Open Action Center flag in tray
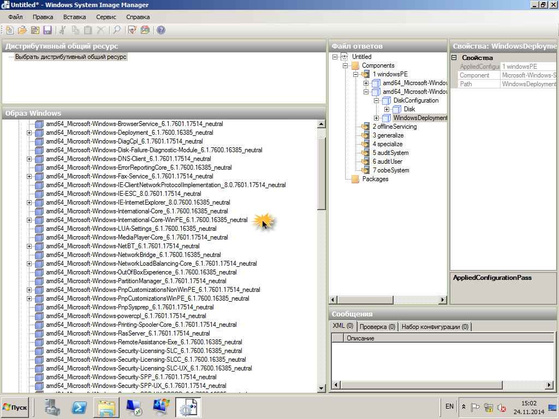The image size is (559, 419). [475, 407]
